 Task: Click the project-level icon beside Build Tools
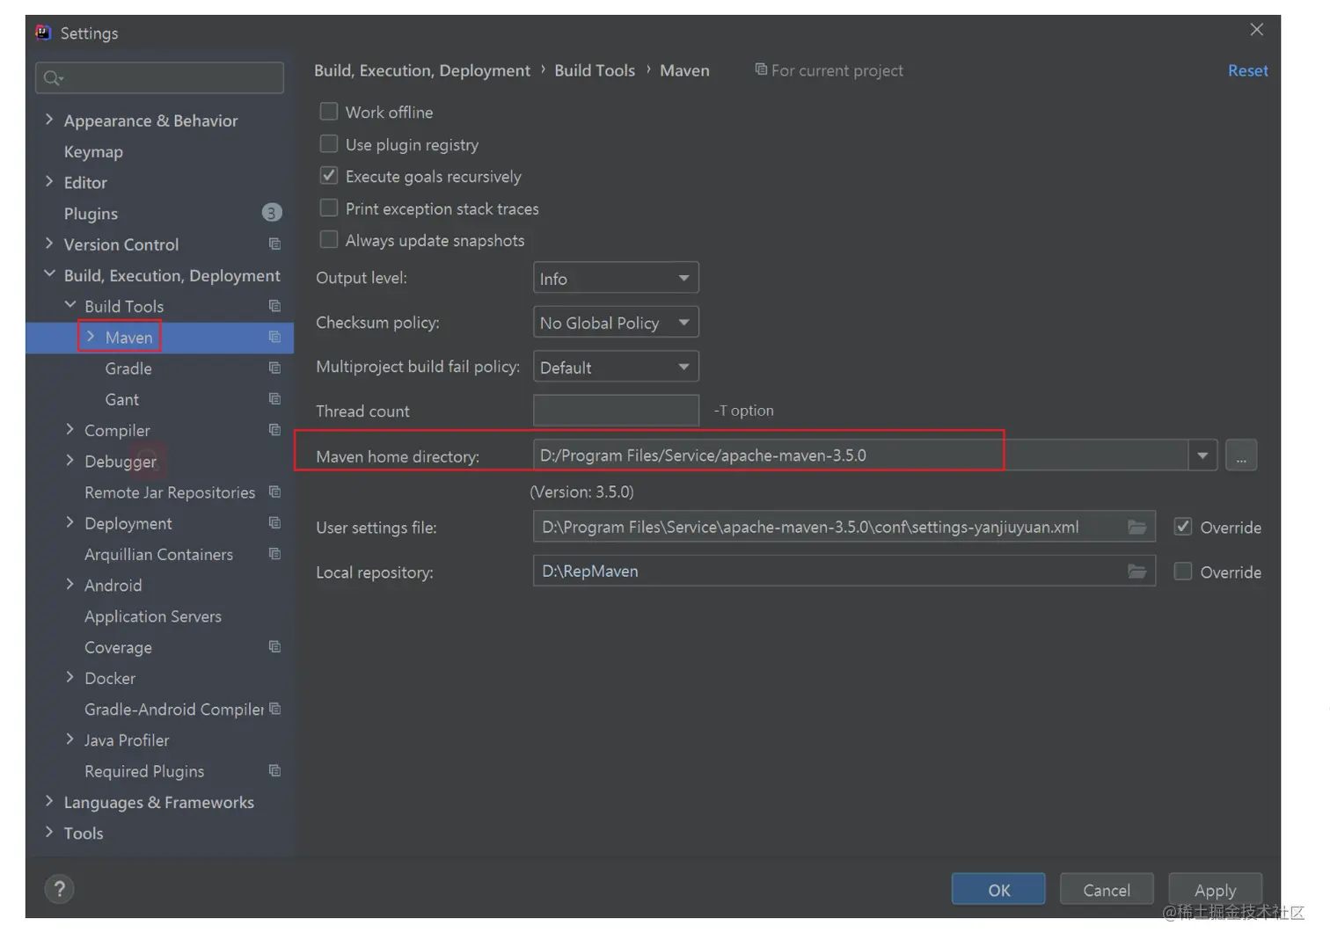click(274, 305)
